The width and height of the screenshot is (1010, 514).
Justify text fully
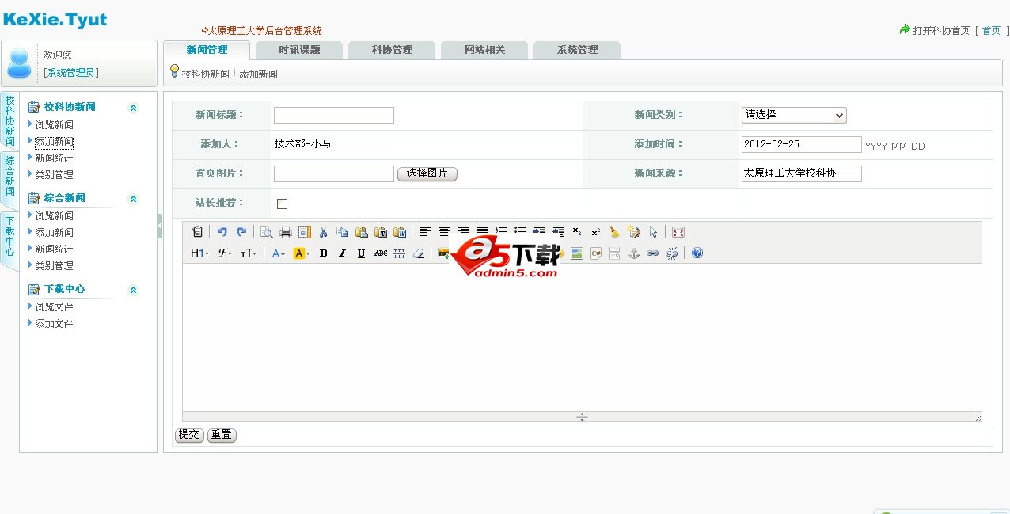point(482,232)
